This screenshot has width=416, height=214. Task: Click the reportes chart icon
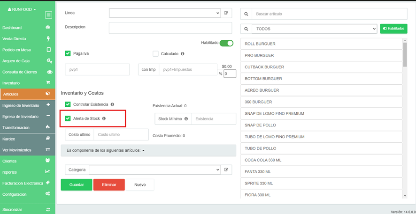[x=47, y=172]
